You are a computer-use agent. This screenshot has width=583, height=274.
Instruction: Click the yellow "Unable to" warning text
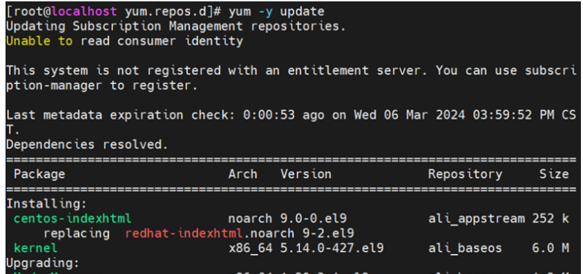click(x=39, y=41)
